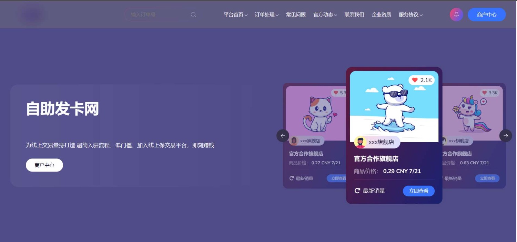The image size is (517, 242).
Task: Click 立即查看 on the polar bear store card
Action: click(x=419, y=191)
